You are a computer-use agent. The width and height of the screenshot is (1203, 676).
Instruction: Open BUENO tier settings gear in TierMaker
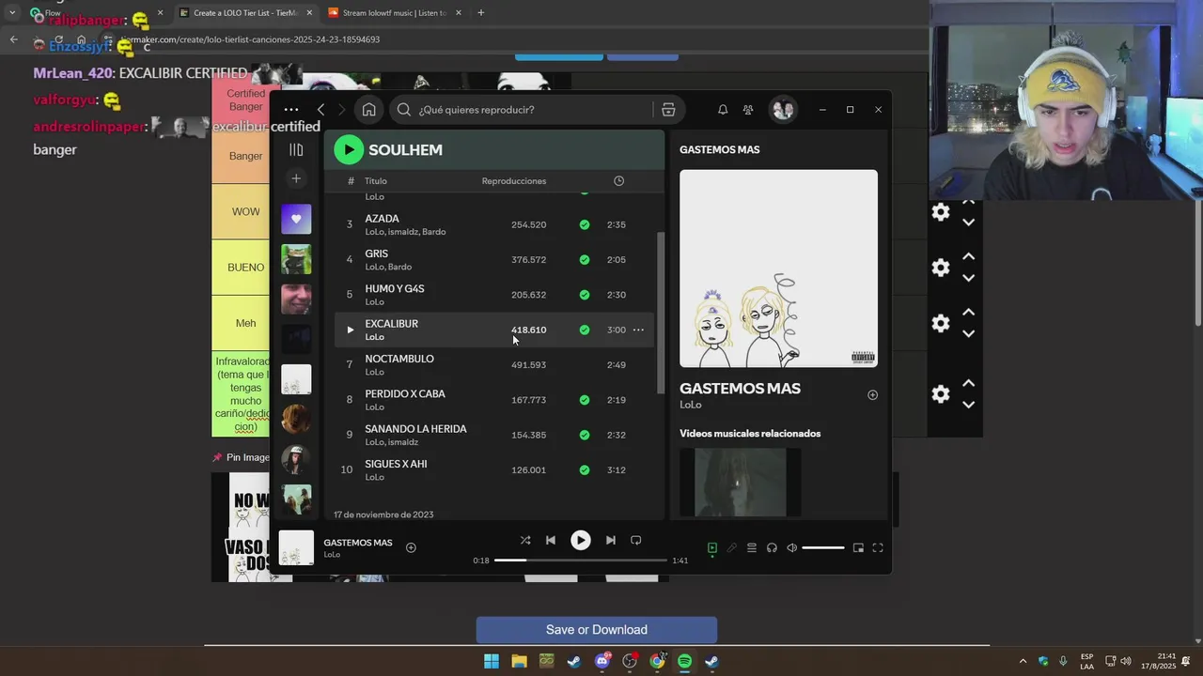941,268
